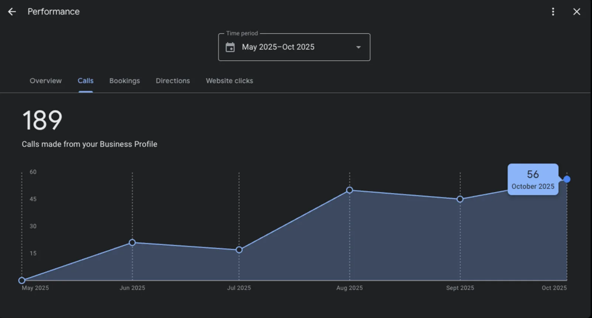Click the 'Aug 2025' axis label
Screen dimensions: 592x318
pyautogui.click(x=350, y=288)
